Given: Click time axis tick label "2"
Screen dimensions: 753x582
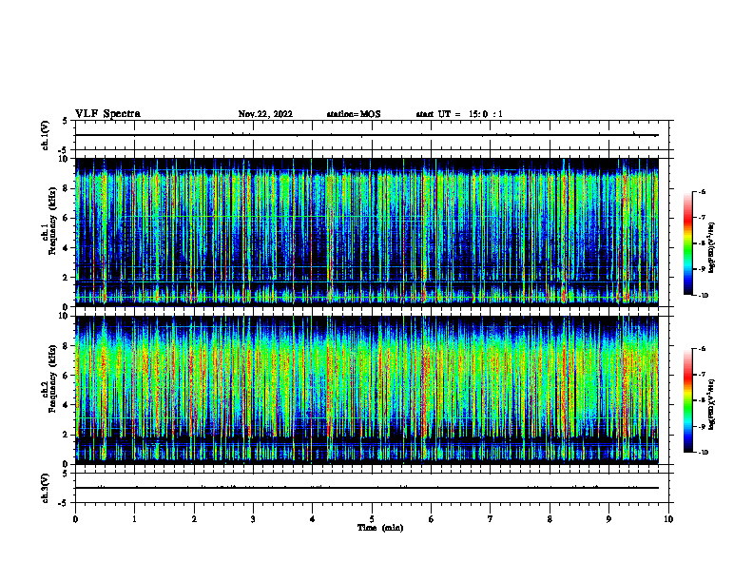Looking at the screenshot, I should (194, 519).
